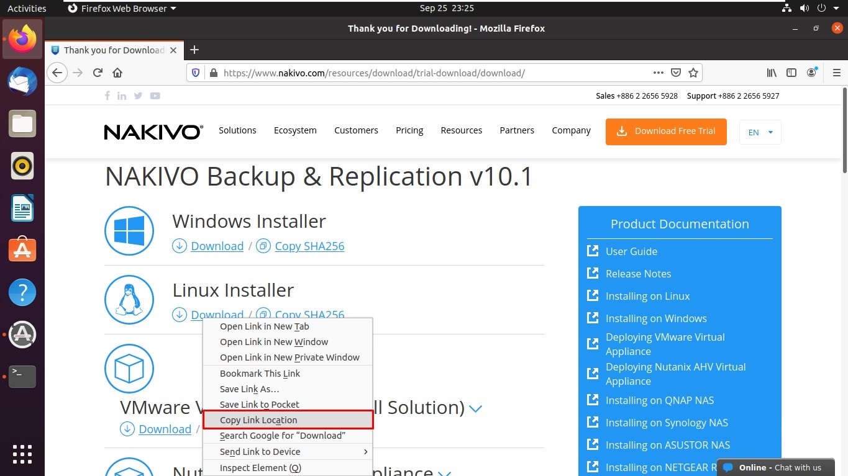Show applications grid in dock
The width and height of the screenshot is (848, 476).
pyautogui.click(x=22, y=454)
